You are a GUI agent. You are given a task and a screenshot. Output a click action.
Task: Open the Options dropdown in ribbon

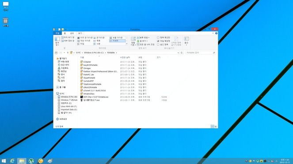[186, 41]
